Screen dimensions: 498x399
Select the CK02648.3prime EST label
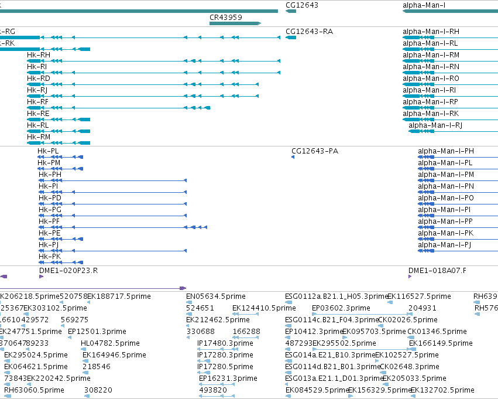pos(410,367)
